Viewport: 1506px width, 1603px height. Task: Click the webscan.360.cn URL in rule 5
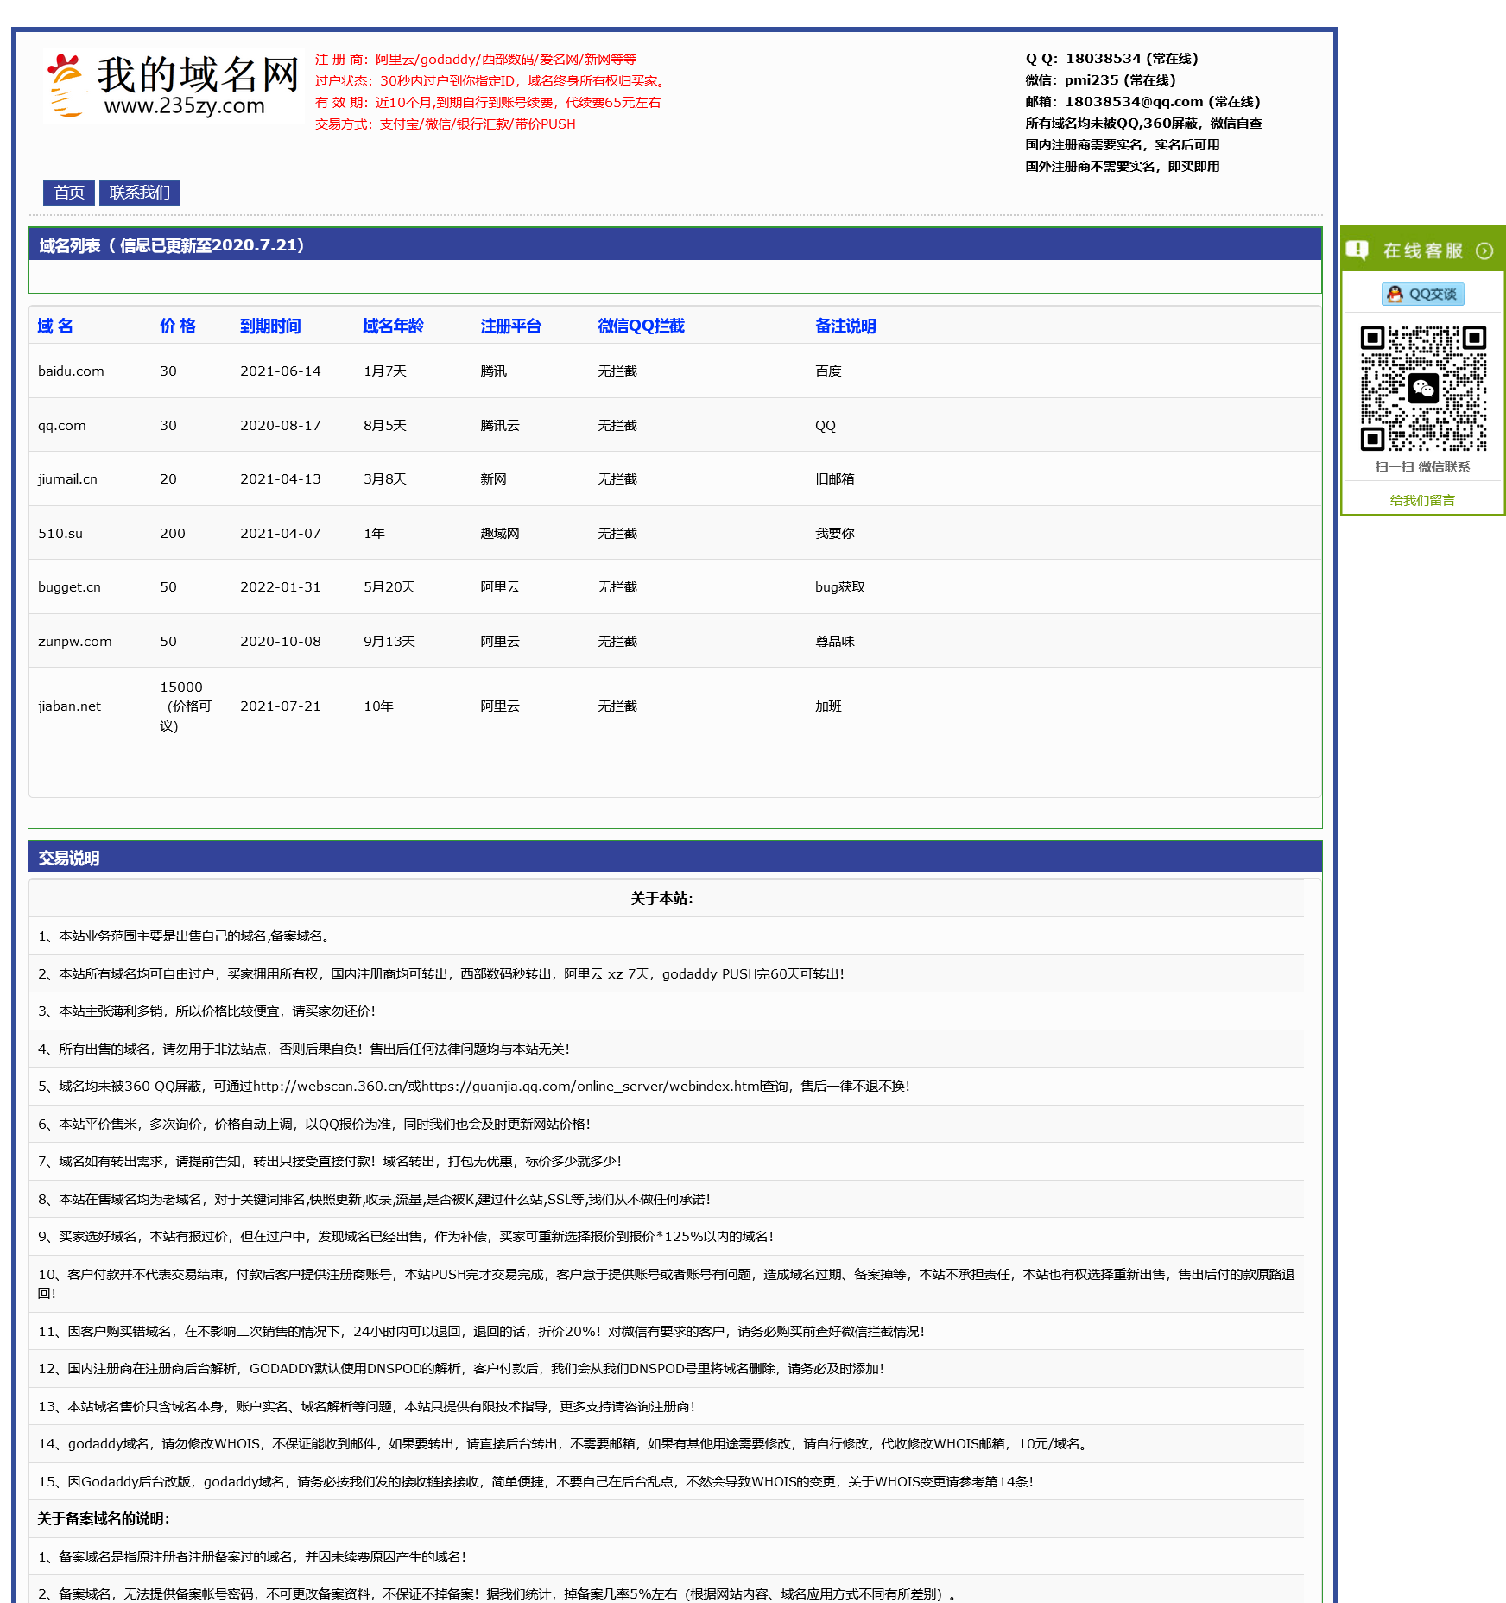coord(332,1087)
